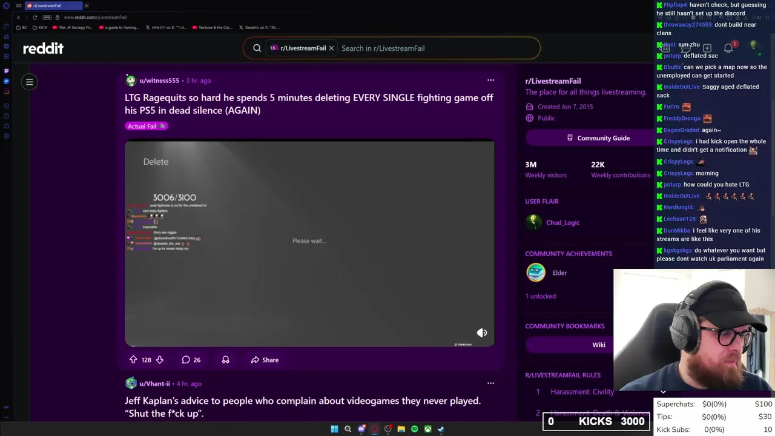The height and width of the screenshot is (436, 775).
Task: Remove the r/LivestreamFail search filter
Action: click(331, 48)
